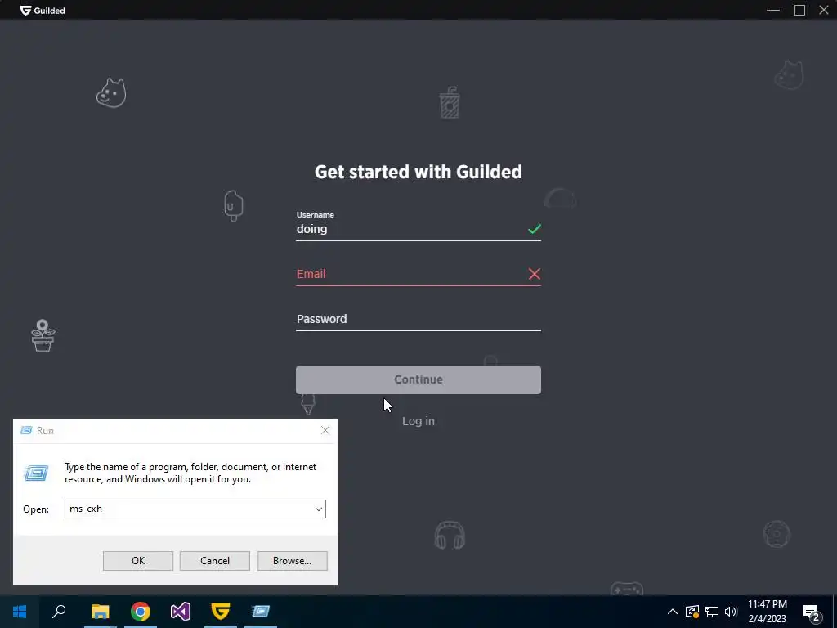This screenshot has height=628, width=837.
Task: Launch Google Chrome from the taskbar
Action: click(141, 612)
